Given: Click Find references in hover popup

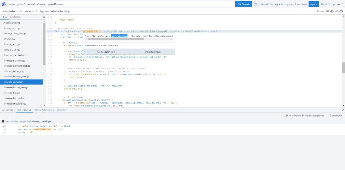Looking at the screenshot, I should (x=152, y=52).
